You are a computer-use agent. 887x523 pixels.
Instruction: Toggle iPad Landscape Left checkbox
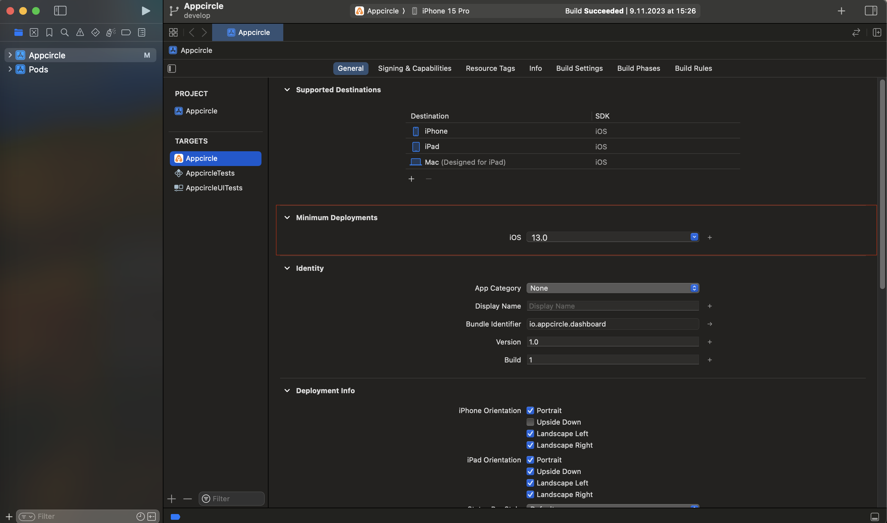530,483
